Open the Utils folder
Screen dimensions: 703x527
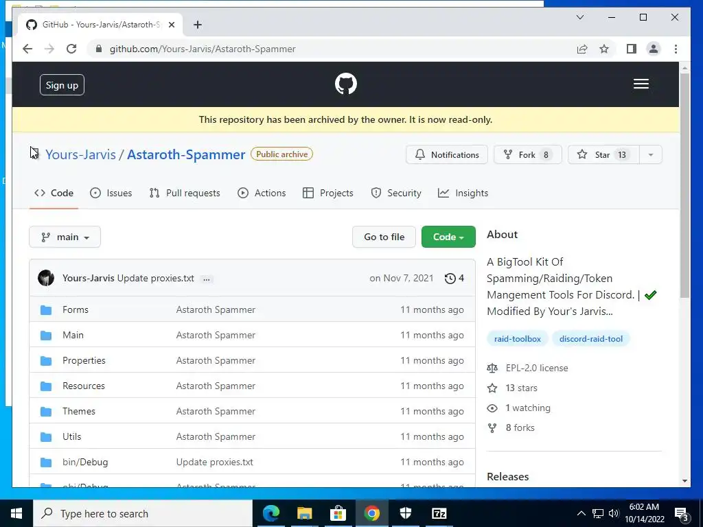(x=71, y=437)
